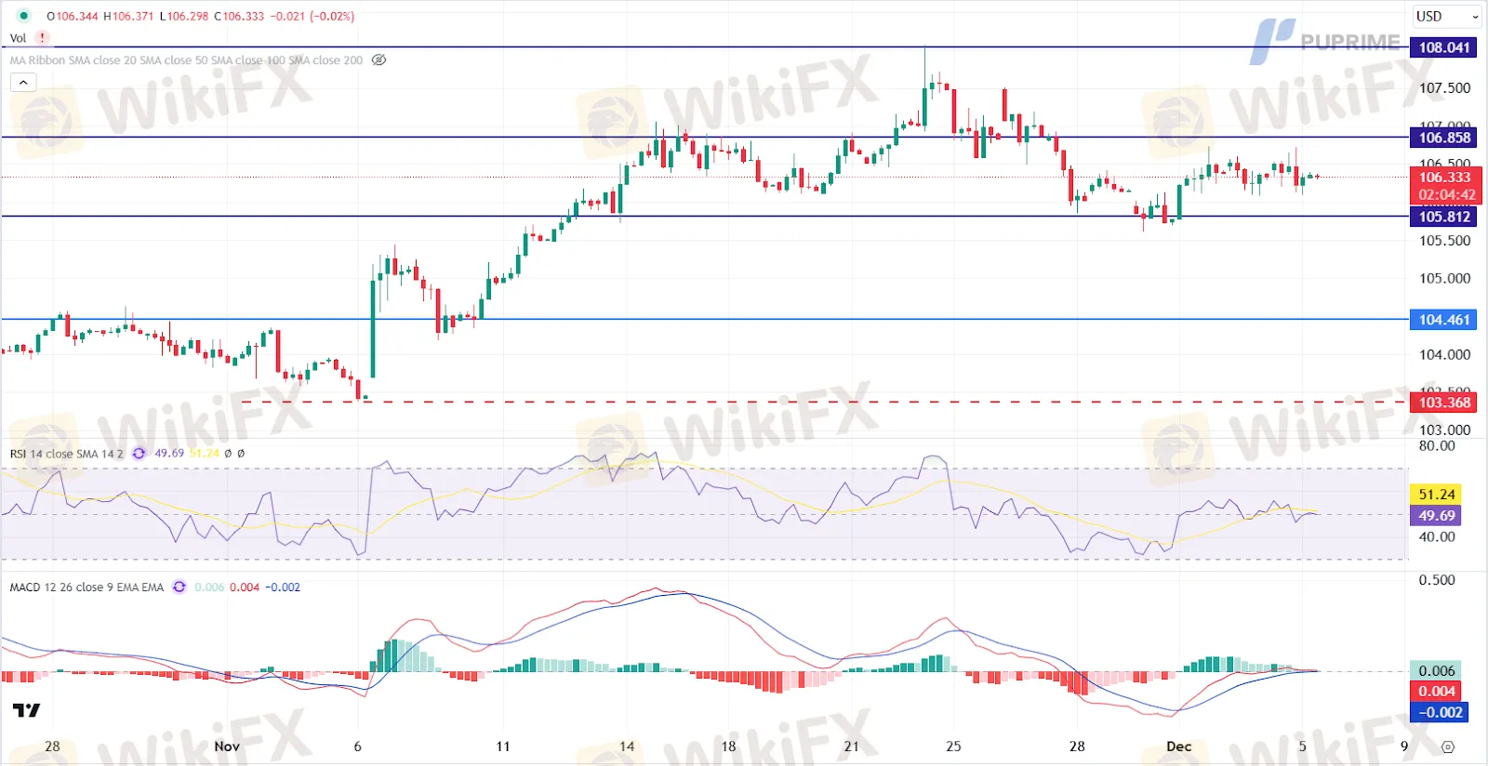
Task: Click the purple RSI scale value 49.69
Action: pyautogui.click(x=1436, y=516)
